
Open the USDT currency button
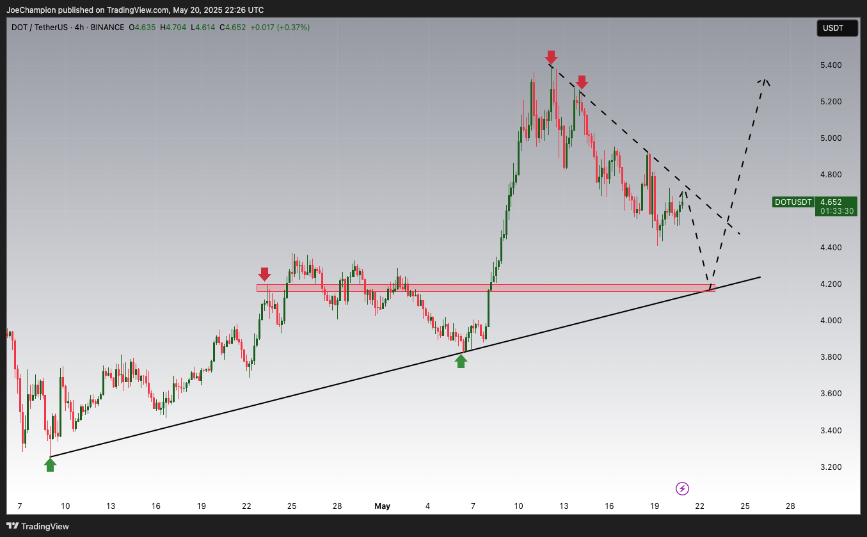(837, 28)
